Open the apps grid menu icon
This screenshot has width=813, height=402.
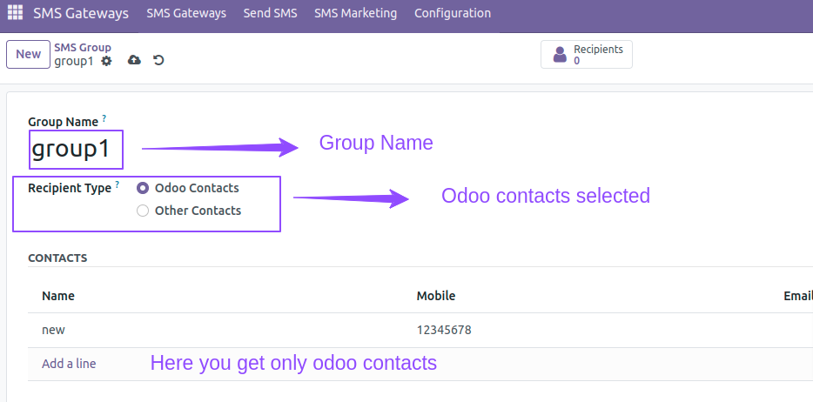(15, 12)
